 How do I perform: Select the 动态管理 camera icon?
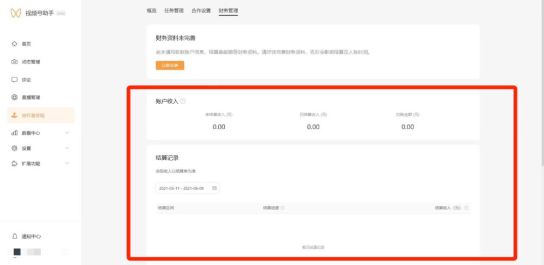pyautogui.click(x=15, y=62)
